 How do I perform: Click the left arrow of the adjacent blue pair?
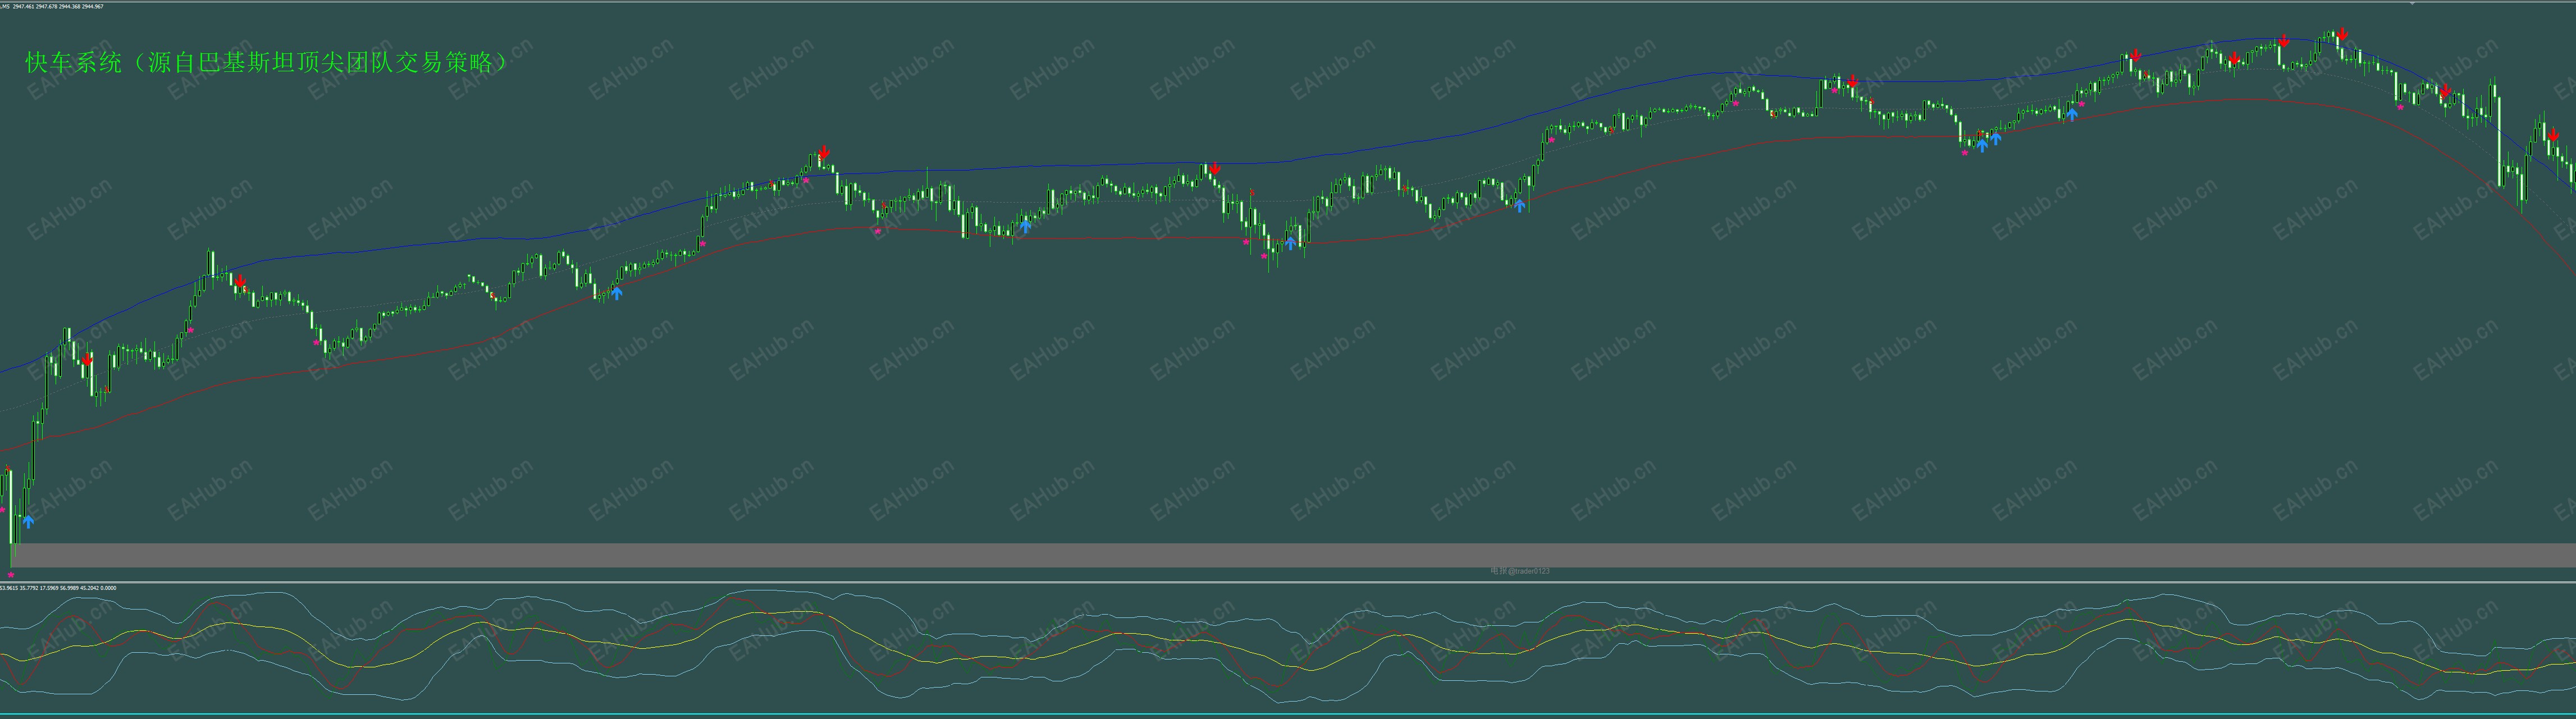(1982, 145)
